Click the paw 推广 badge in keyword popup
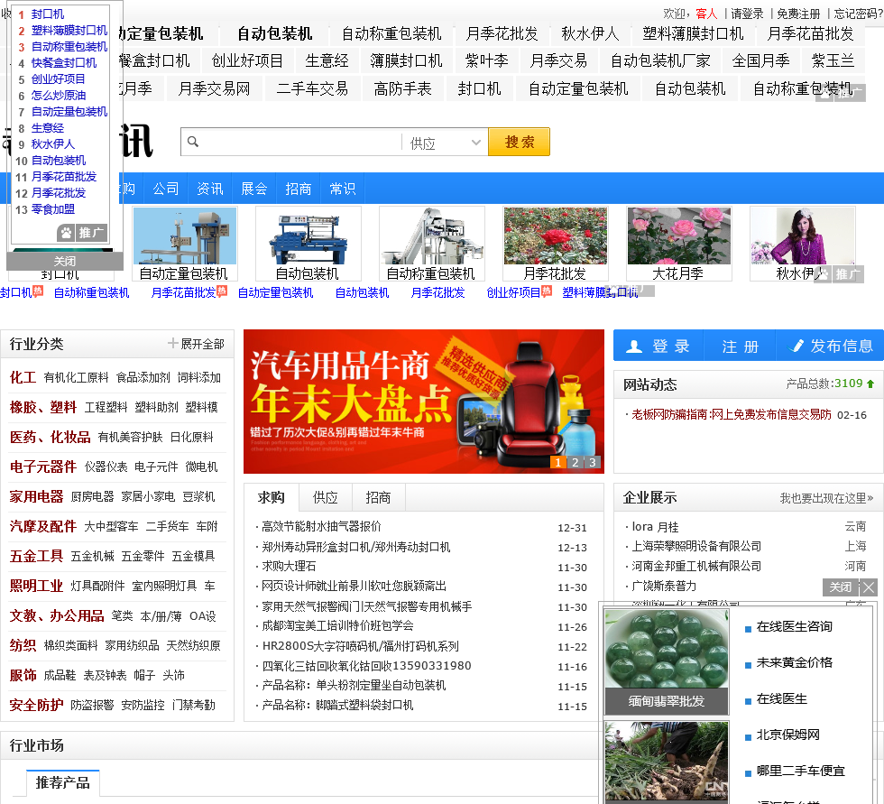Viewport: 884px width, 804px height. point(82,232)
